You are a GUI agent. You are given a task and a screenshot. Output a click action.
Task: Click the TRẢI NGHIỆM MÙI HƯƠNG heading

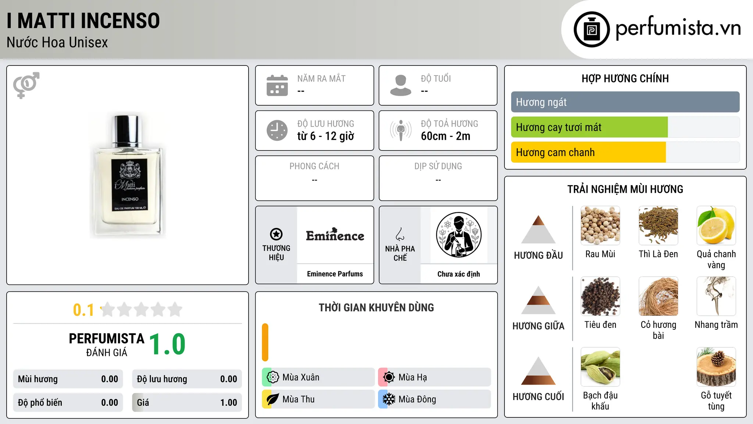pyautogui.click(x=625, y=189)
